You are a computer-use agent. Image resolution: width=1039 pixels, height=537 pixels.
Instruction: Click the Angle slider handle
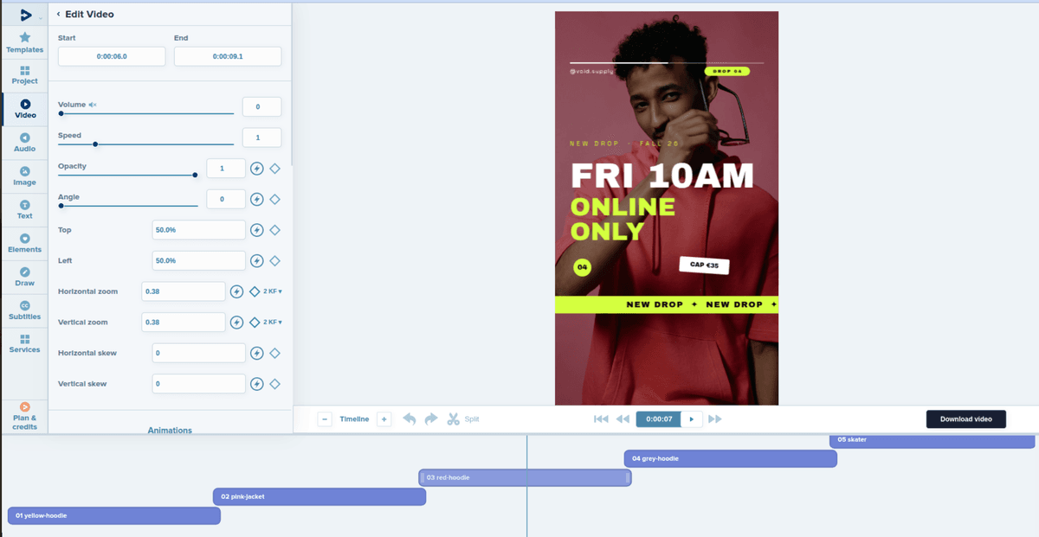point(61,206)
